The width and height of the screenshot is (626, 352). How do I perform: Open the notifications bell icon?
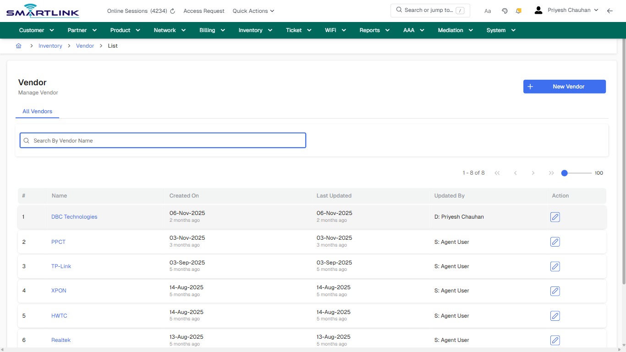click(518, 11)
